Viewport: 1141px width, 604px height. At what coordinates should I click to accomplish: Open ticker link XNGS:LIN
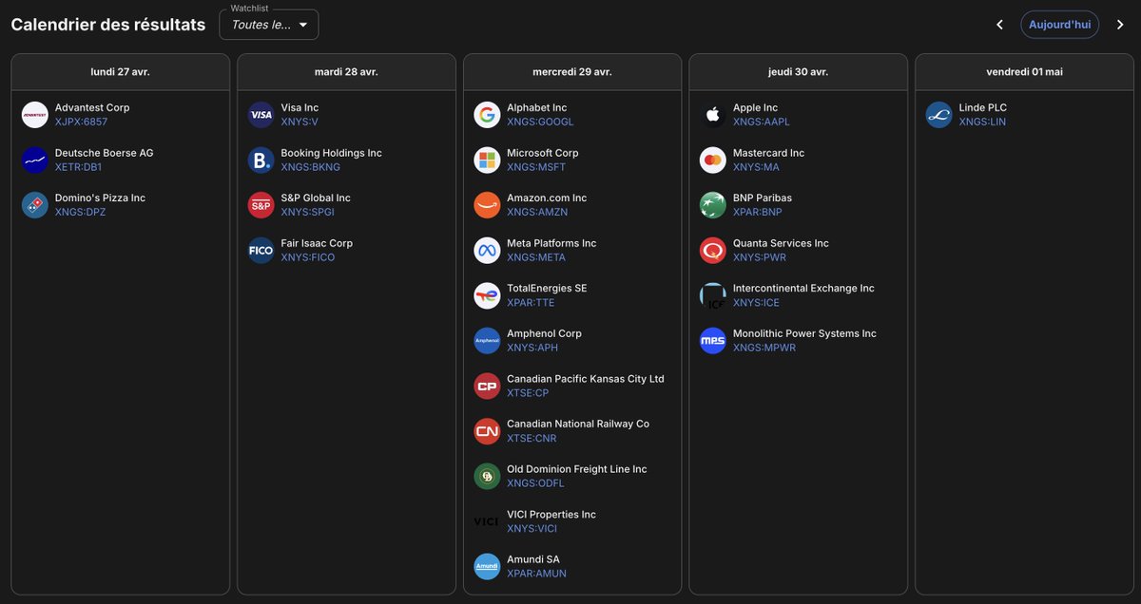[983, 123]
